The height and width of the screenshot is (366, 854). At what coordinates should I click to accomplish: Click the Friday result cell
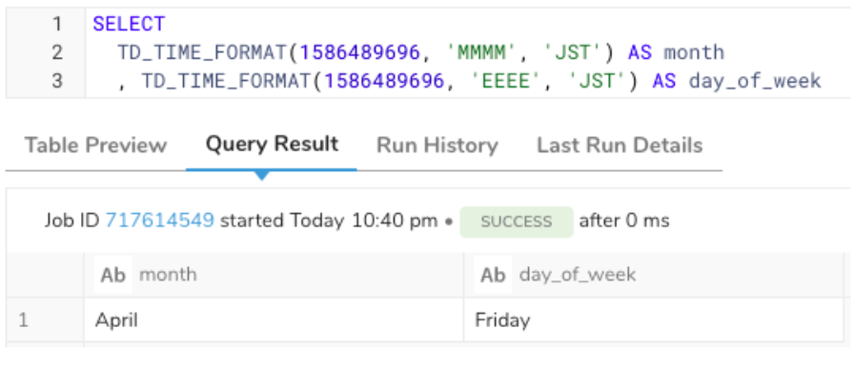(x=654, y=319)
